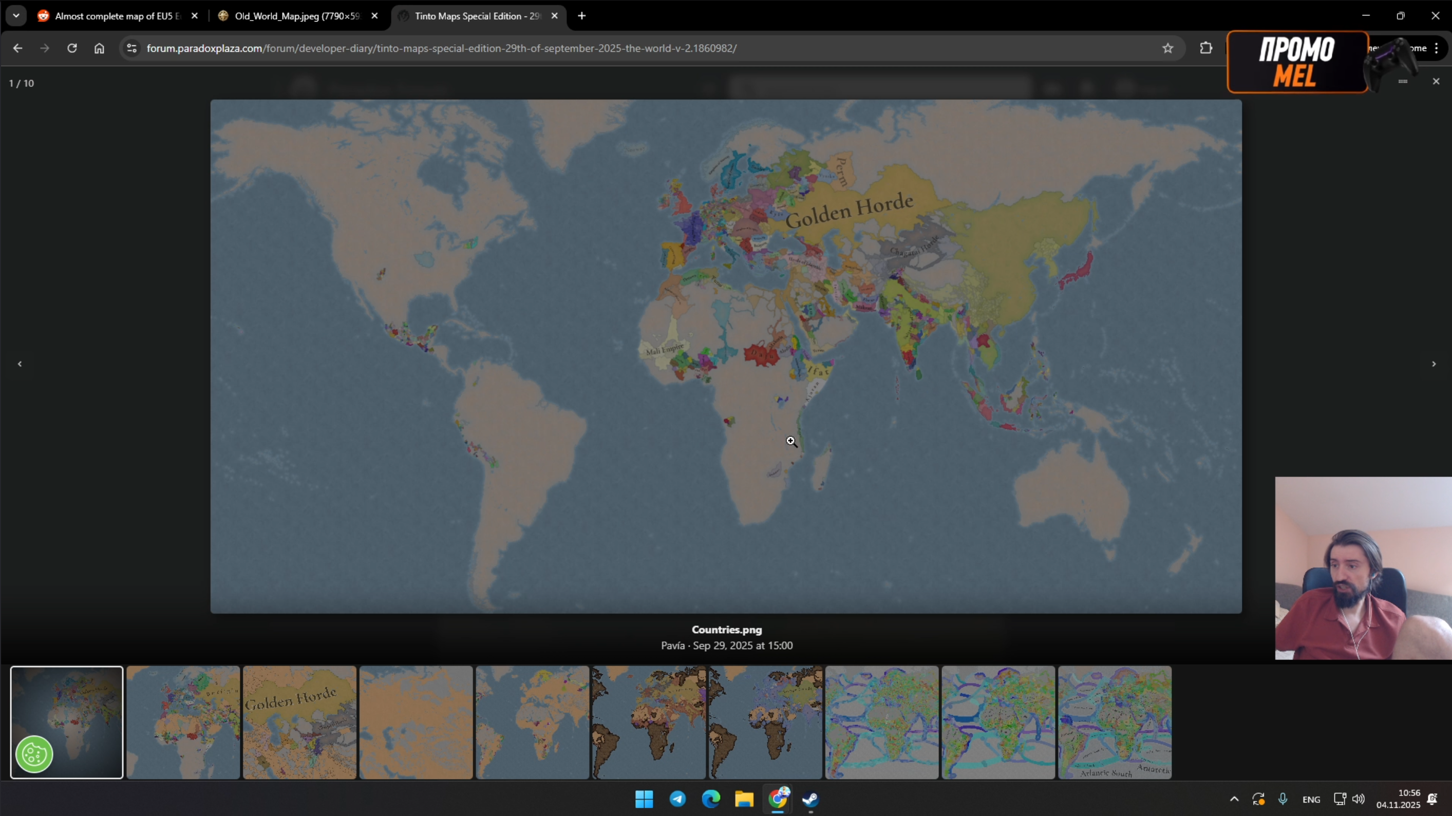Screen dimensions: 1452x816
Task: Click the browser reload button
Action: click(71, 48)
